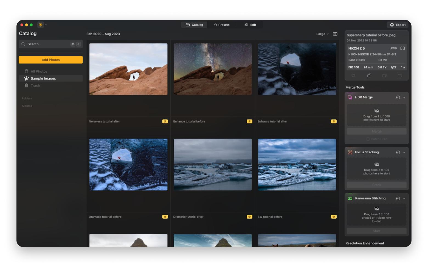
Task: Click the focus frame icon beside AWB
Action: coord(402,48)
